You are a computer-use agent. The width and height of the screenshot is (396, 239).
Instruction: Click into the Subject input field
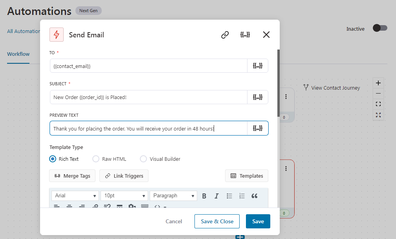[148, 97]
